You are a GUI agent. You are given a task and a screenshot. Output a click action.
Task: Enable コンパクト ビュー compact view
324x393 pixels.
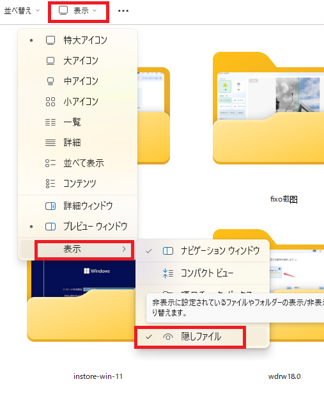pyautogui.click(x=203, y=273)
